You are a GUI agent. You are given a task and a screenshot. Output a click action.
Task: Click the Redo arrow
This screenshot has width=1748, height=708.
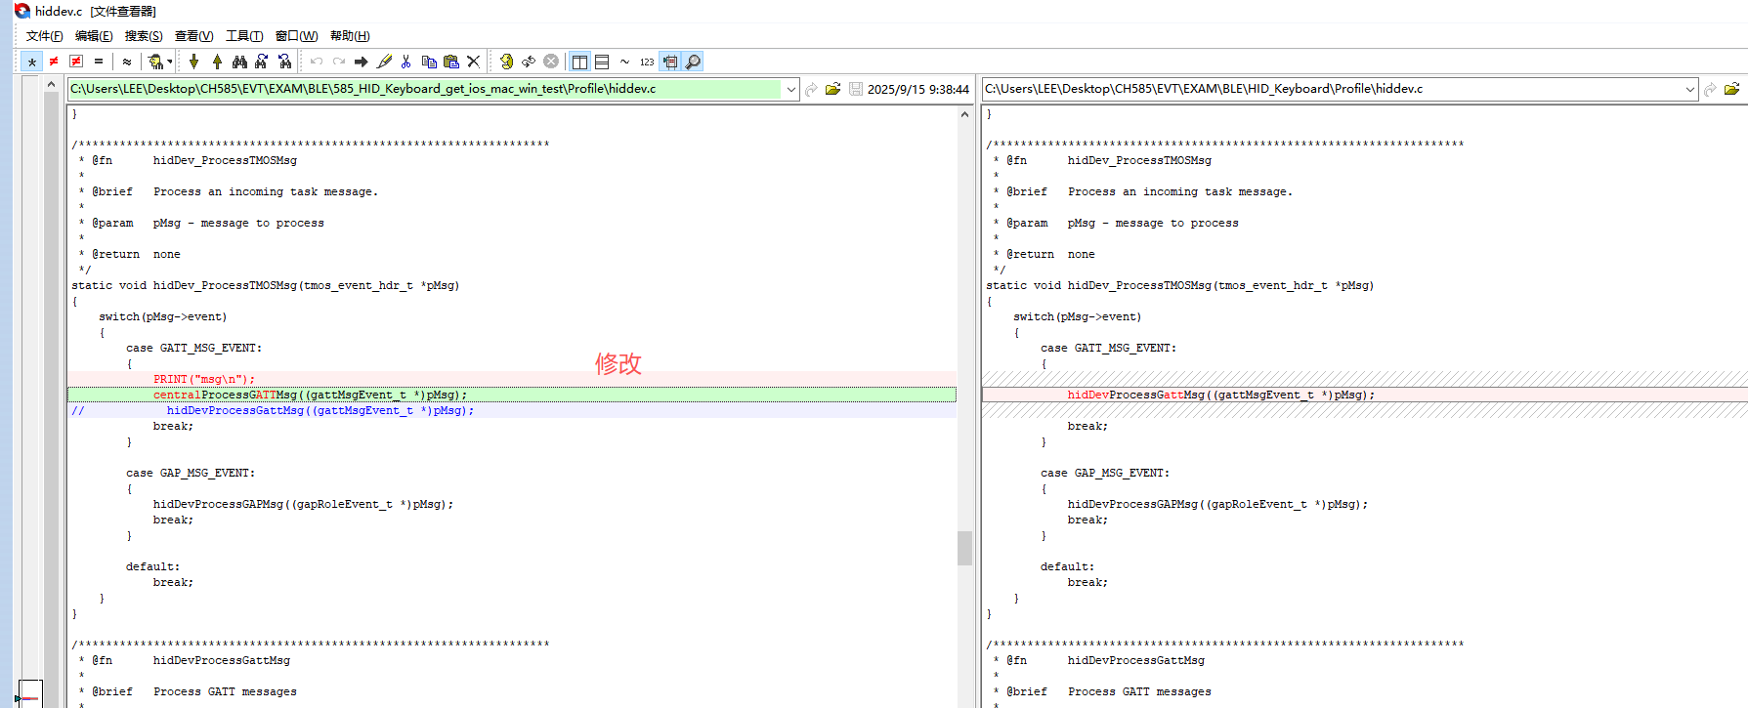pos(339,62)
